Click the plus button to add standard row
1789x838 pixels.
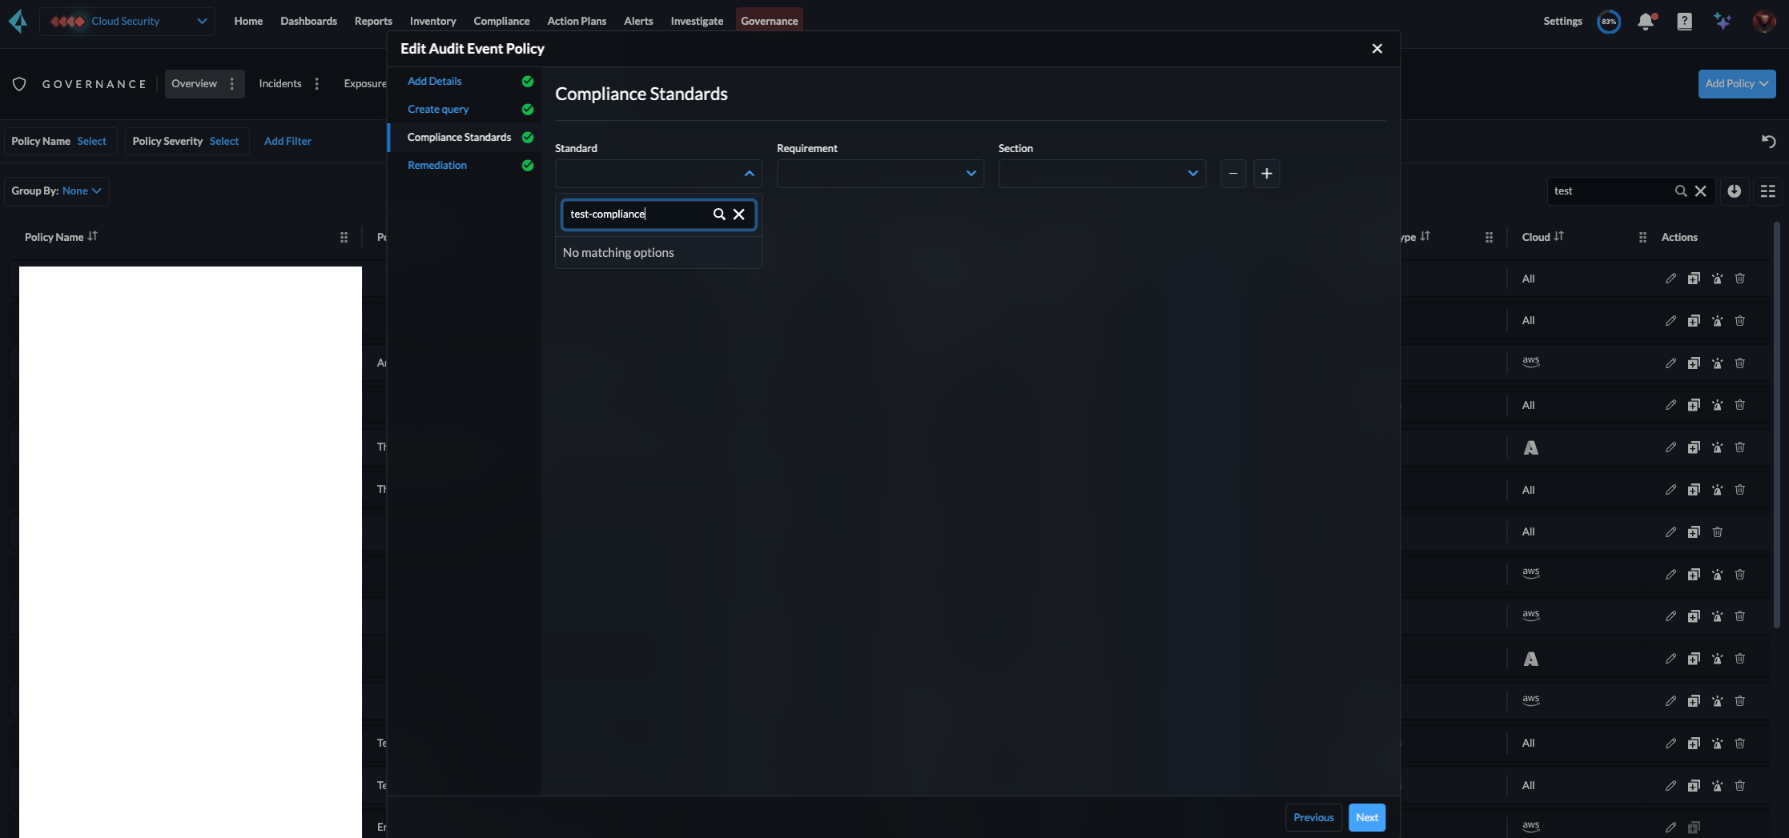point(1266,174)
